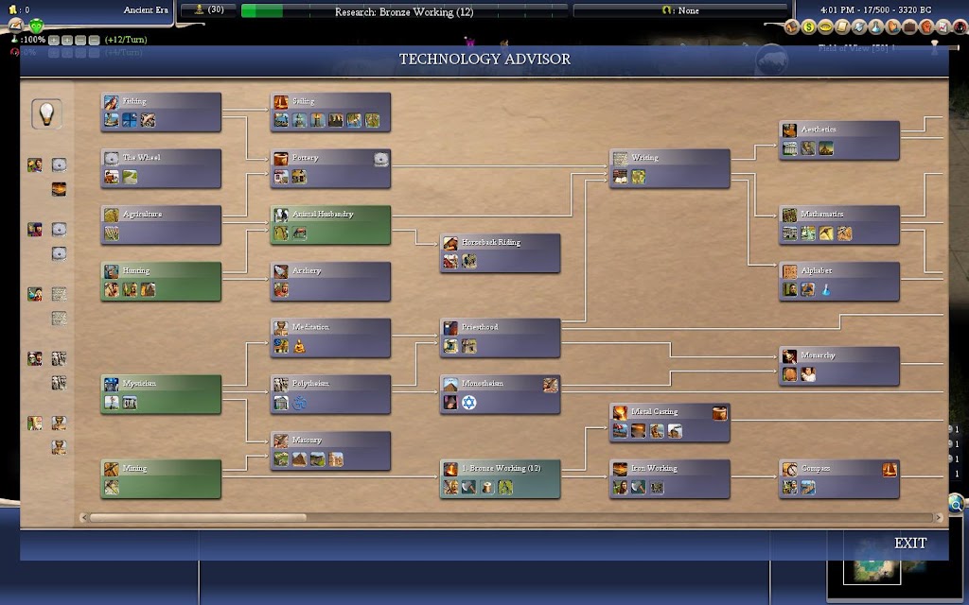This screenshot has width=969, height=605.
Task: Select the Writing technology
Action: click(x=670, y=168)
